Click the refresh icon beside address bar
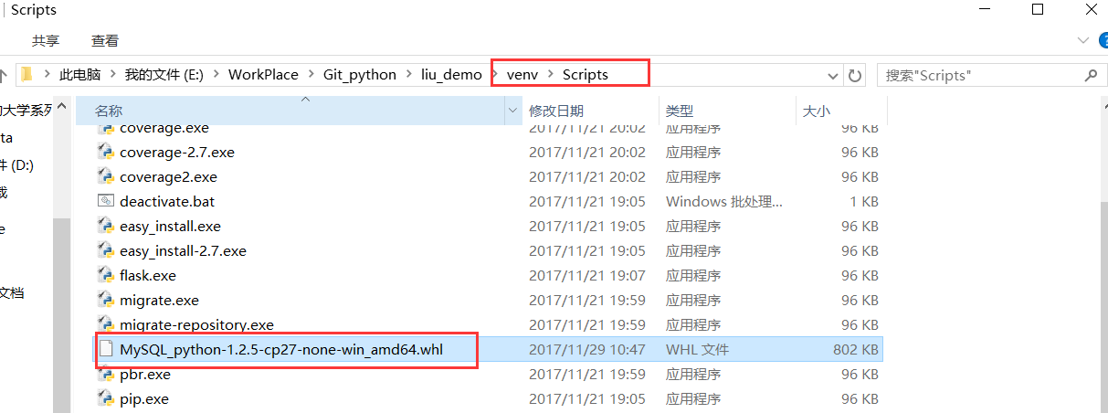Screen dimensions: 1108x413 click(x=855, y=75)
